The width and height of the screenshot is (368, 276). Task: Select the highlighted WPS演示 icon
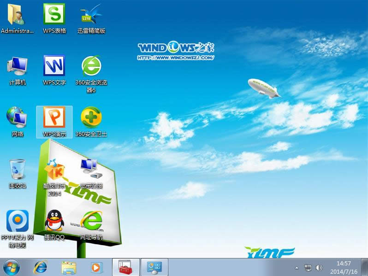coord(54,118)
